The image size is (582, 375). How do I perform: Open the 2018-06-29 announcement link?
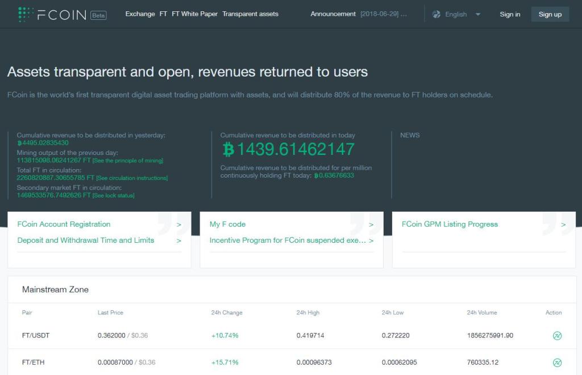(384, 14)
